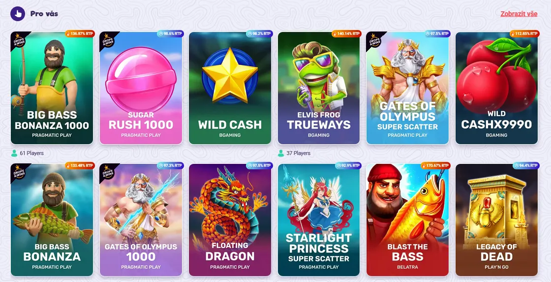Open the Floating Dragon game tile
The width and height of the screenshot is (551, 282).
click(230, 220)
